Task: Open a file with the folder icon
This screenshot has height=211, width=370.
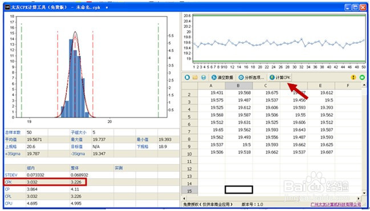Action: [195, 77]
